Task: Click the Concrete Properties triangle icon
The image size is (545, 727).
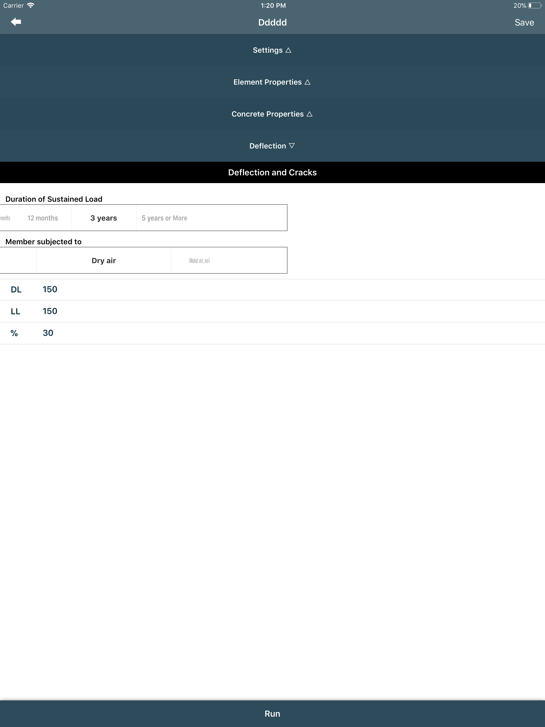Action: (x=309, y=114)
